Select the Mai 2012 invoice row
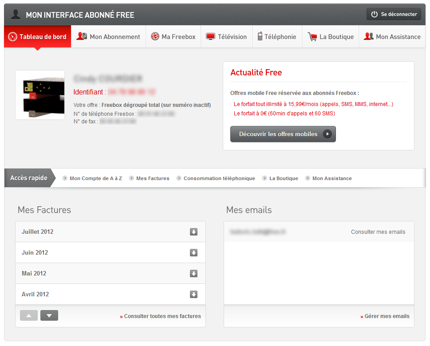 [110, 273]
